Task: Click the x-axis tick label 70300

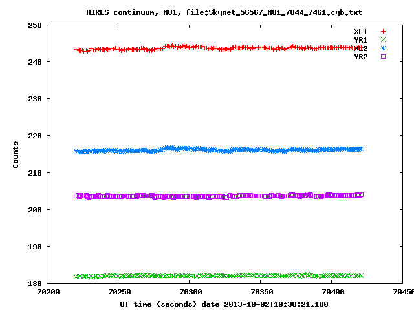Action: pyautogui.click(x=191, y=292)
